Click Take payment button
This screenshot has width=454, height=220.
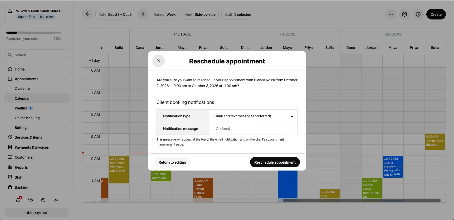click(37, 212)
